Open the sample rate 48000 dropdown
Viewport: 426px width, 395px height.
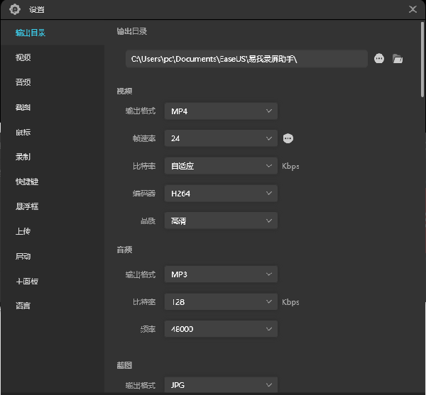click(x=220, y=329)
